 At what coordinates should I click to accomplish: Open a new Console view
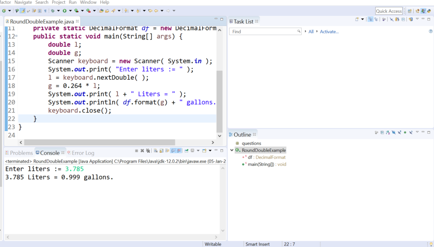tap(204, 152)
